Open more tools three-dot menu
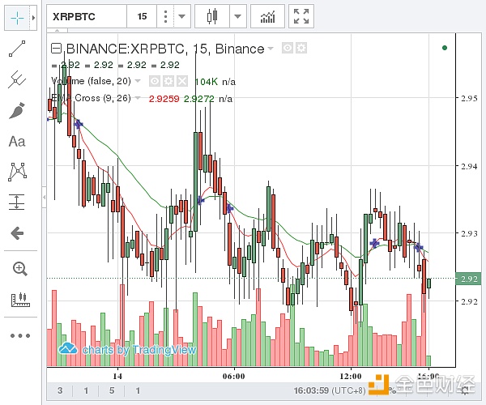 click(x=20, y=335)
